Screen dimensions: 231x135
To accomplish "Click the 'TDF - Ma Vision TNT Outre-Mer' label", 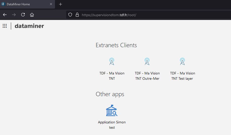I will pos(147,76).
